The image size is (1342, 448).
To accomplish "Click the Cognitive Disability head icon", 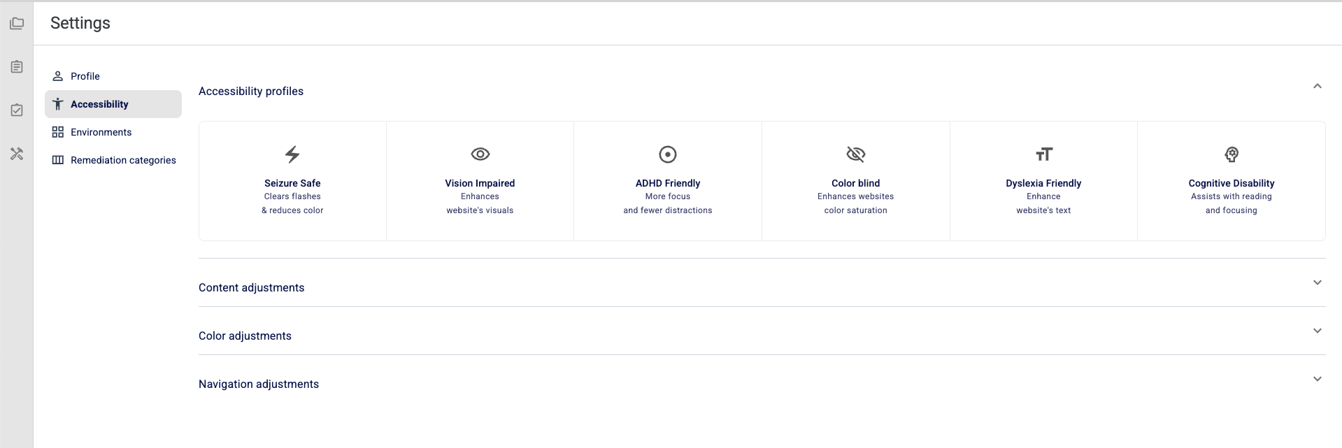I will pyautogui.click(x=1232, y=154).
